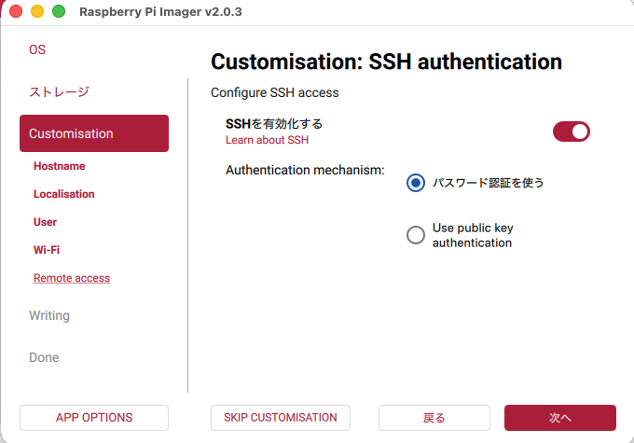Go to Wi-Fi settings page
634x443 pixels.
click(47, 250)
